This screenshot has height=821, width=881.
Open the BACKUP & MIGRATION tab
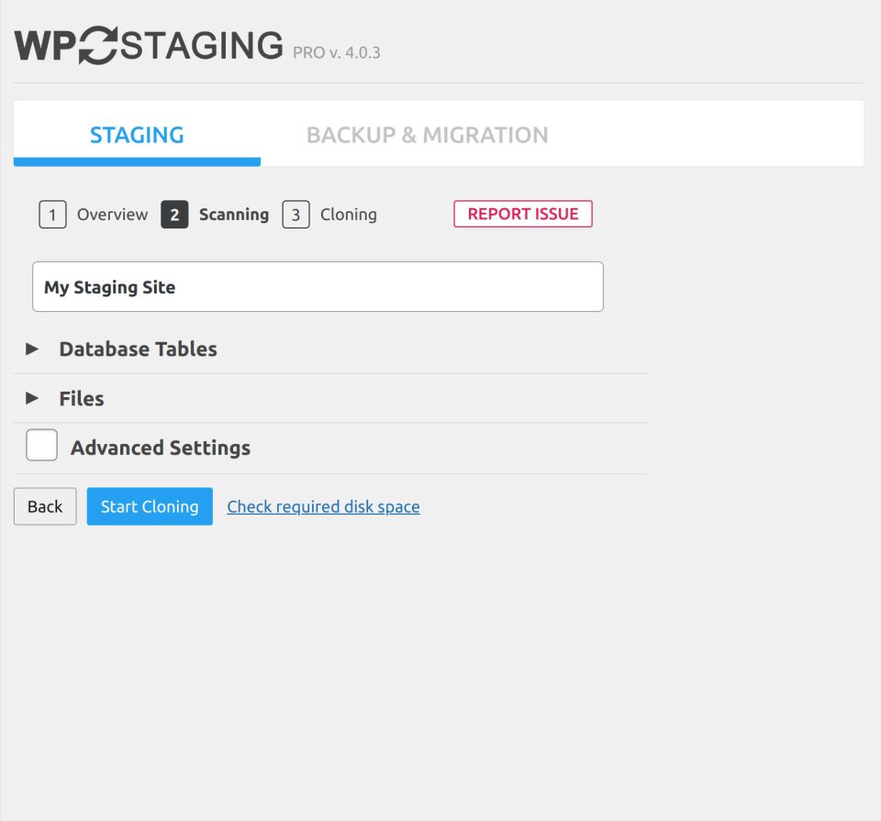pos(427,135)
